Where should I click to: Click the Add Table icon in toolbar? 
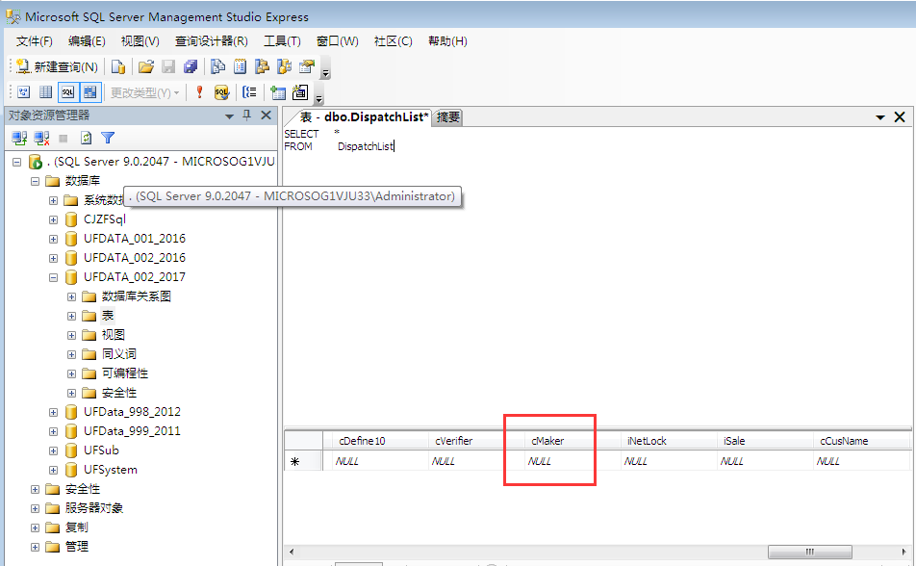(x=278, y=92)
